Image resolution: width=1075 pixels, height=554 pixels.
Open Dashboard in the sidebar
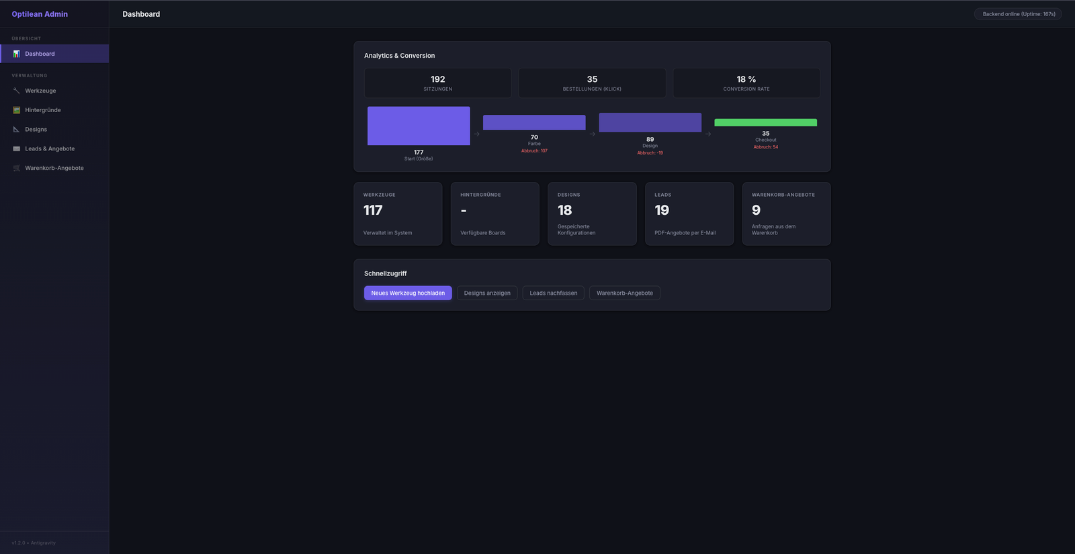tap(54, 54)
